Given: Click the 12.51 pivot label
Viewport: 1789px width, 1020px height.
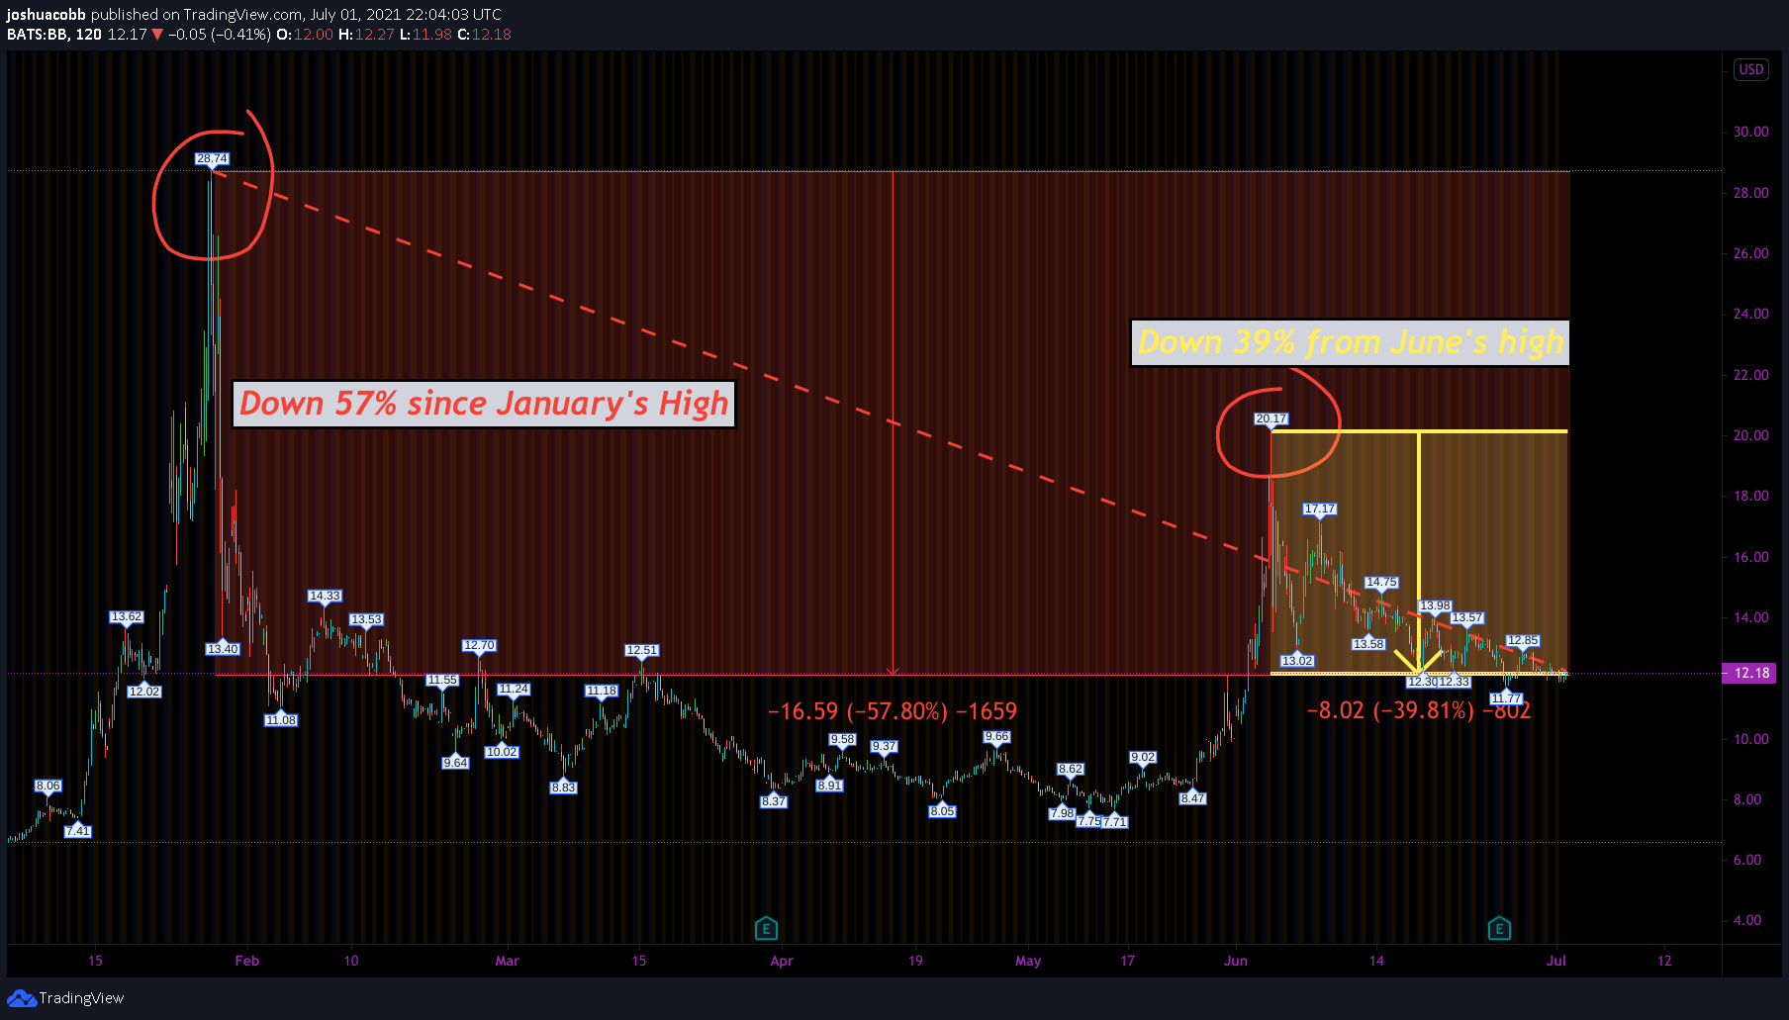Looking at the screenshot, I should coord(641,650).
